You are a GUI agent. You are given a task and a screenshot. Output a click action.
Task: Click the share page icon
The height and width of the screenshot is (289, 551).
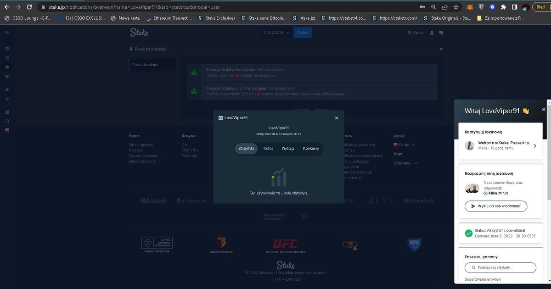445,7
